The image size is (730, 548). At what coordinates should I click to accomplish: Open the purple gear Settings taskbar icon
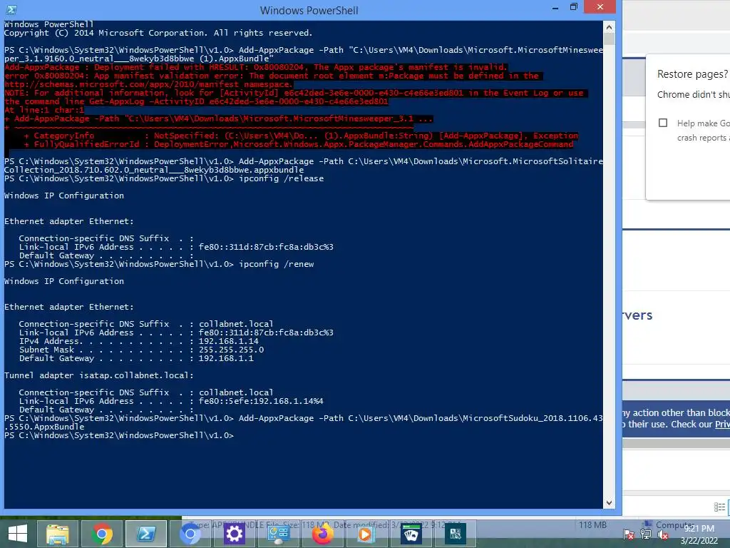[x=234, y=534]
